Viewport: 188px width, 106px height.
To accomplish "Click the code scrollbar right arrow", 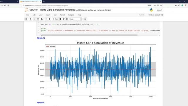I will click(x=159, y=35).
